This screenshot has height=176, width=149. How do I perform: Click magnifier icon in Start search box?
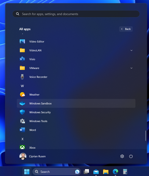(18, 14)
